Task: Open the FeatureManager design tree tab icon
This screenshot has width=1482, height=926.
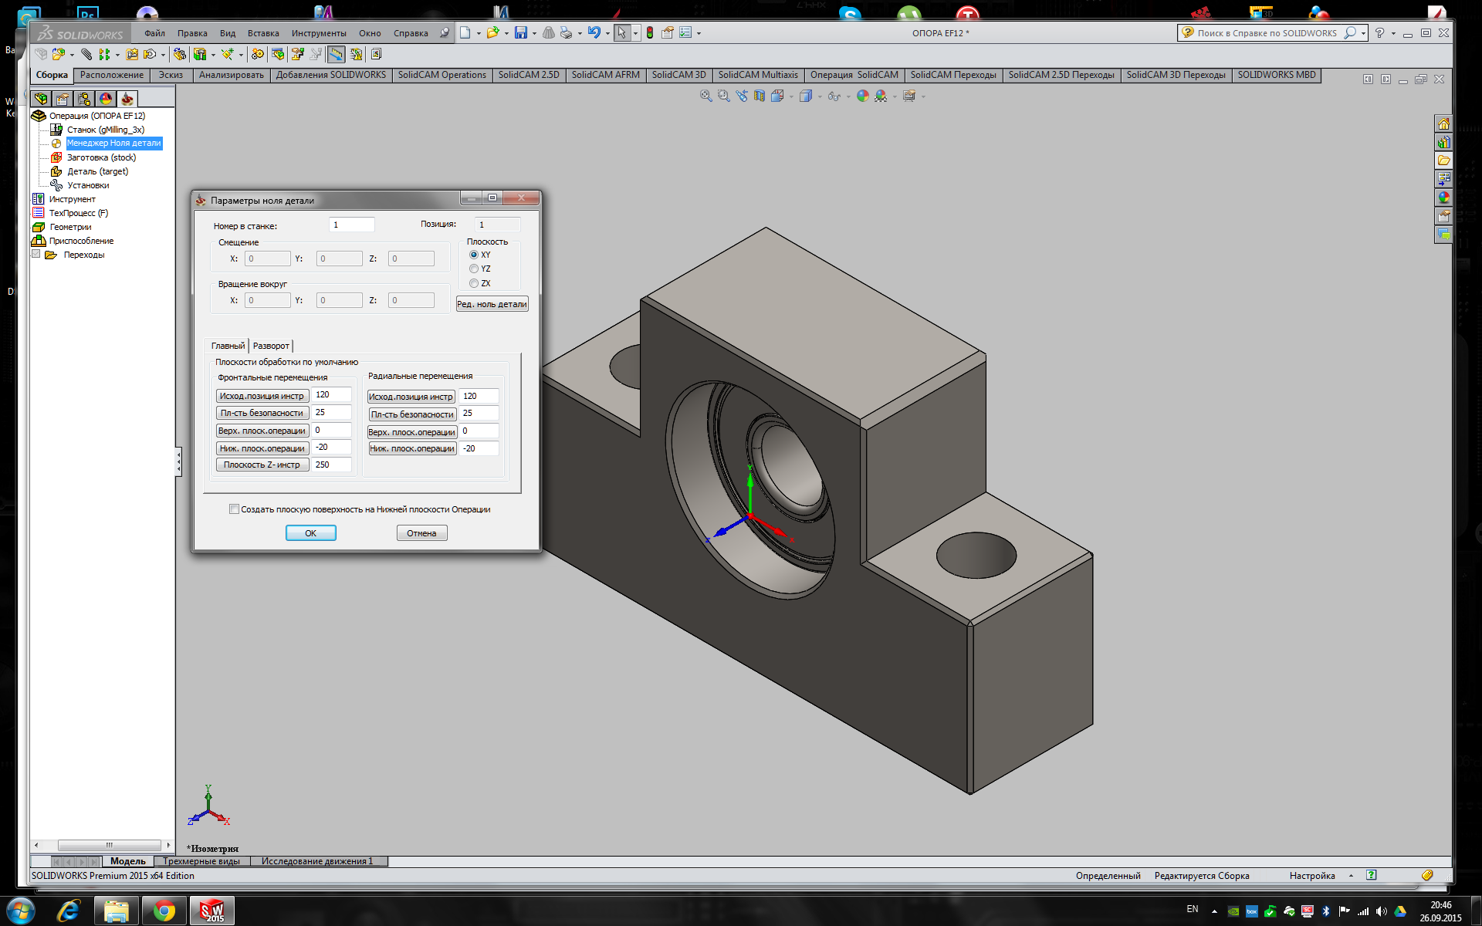Action: pos(41,99)
